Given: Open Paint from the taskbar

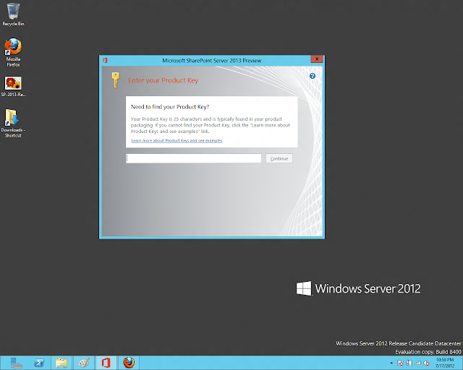Looking at the screenshot, I should pyautogui.click(x=84, y=363).
